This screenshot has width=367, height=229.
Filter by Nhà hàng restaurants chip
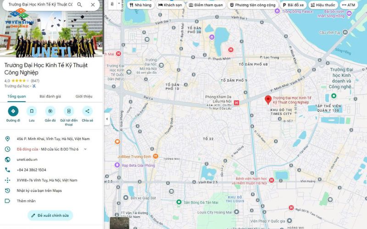[x=141, y=5]
